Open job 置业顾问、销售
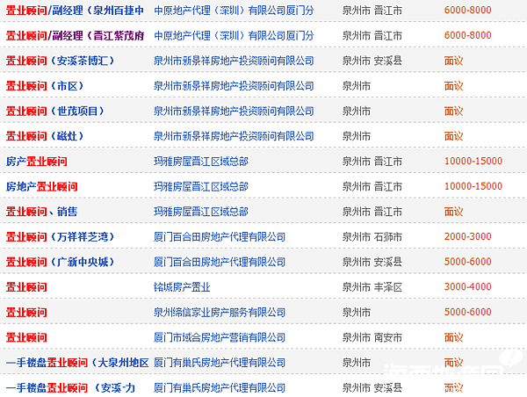The height and width of the screenshot is (397, 527). click(41, 212)
